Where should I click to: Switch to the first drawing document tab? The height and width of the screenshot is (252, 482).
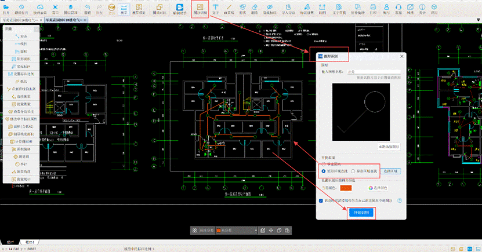(20, 20)
